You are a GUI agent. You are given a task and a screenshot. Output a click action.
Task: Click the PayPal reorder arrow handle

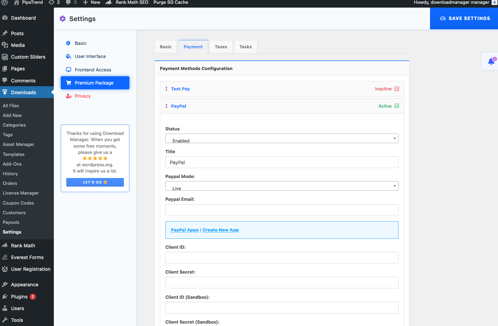tap(166, 106)
